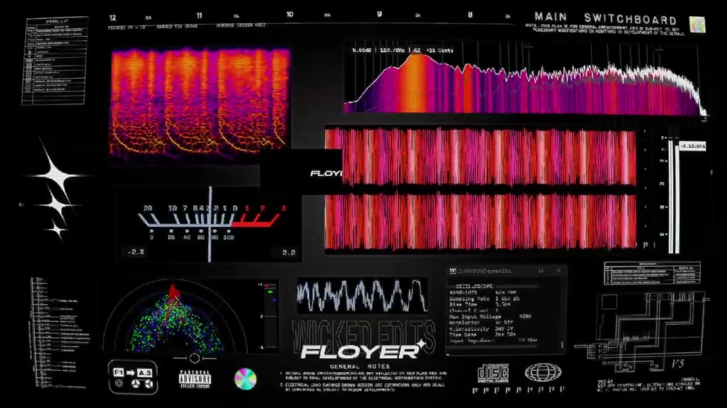Click the holographic CD disc icon
This screenshot has width=727, height=408.
(245, 379)
